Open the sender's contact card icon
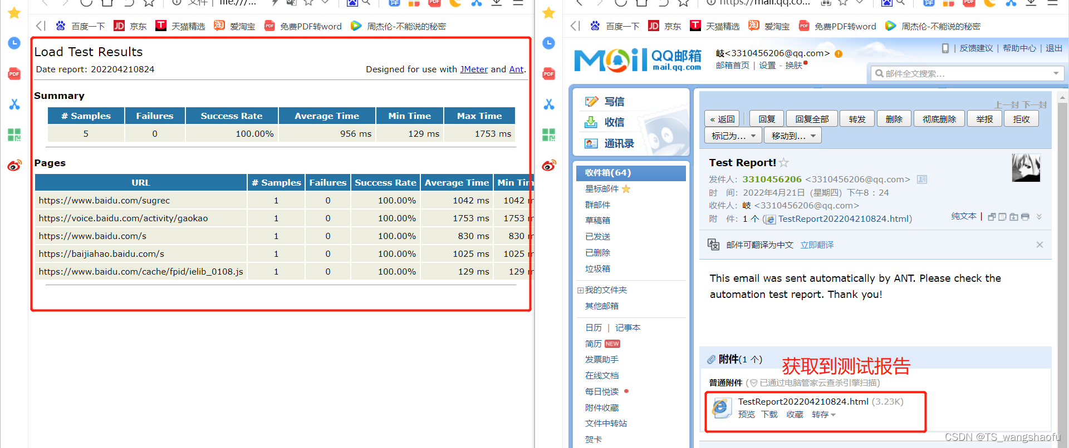 (922, 180)
